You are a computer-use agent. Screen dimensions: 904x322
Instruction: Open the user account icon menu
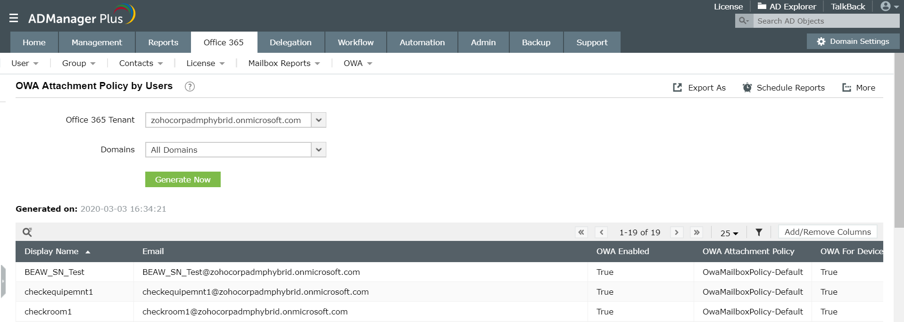coord(889,6)
